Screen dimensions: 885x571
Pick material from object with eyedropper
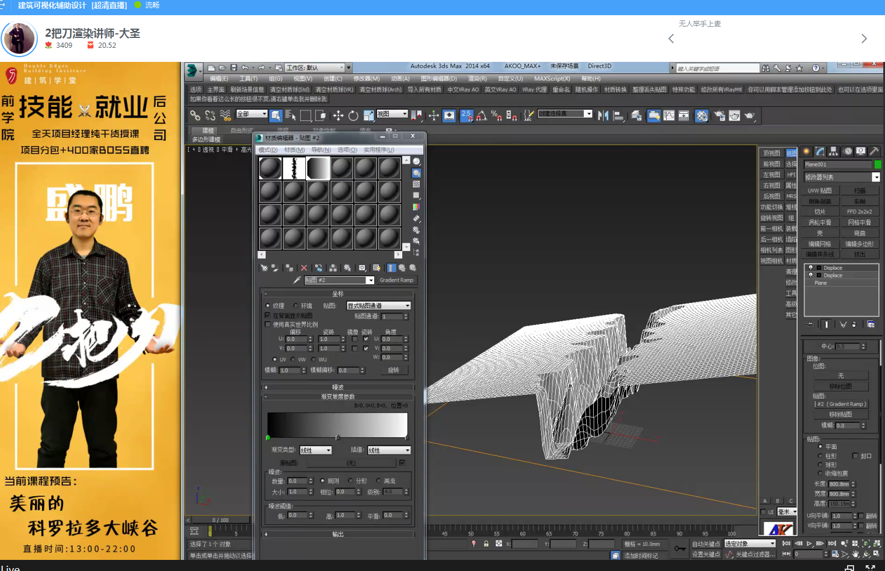pos(297,280)
